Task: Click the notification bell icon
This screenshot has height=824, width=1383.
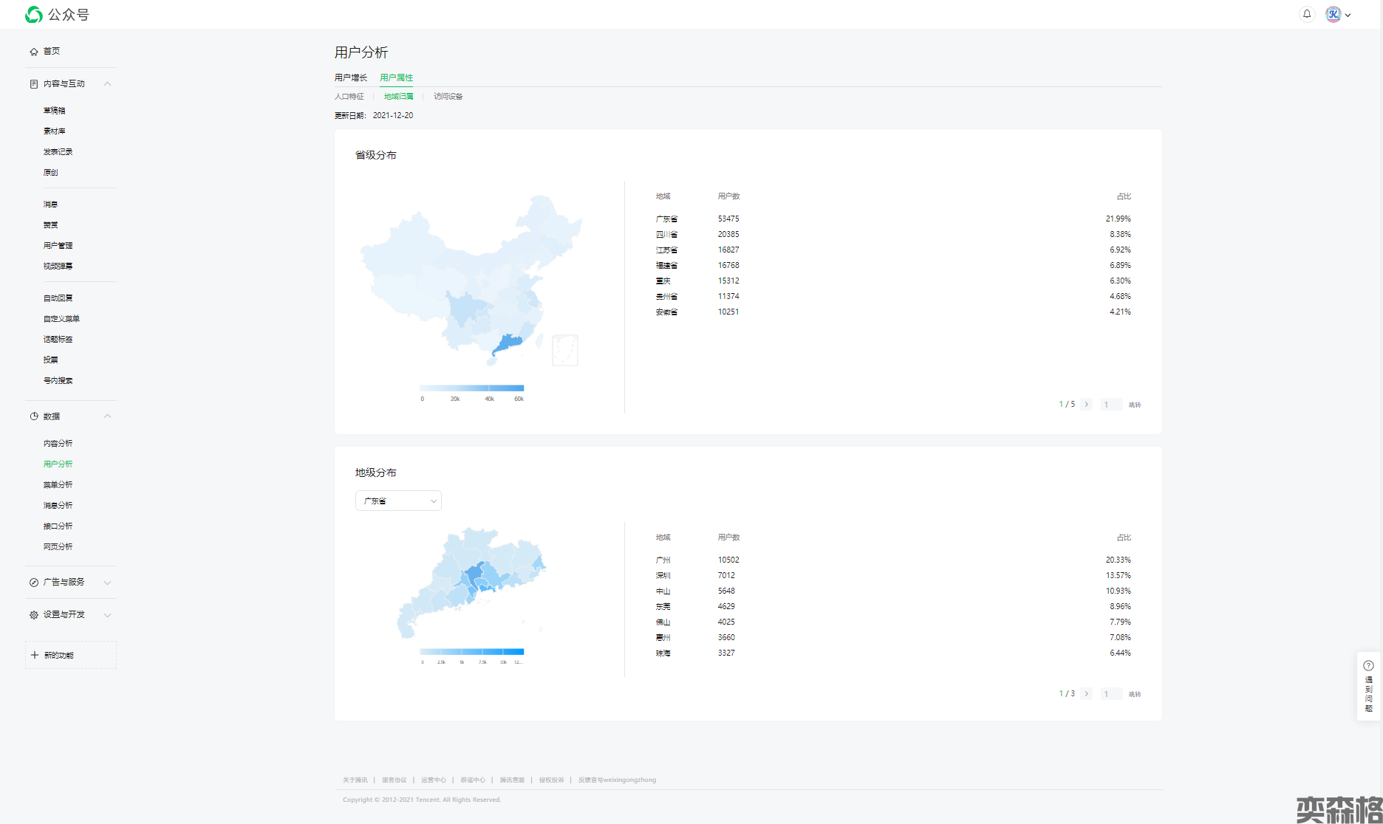Action: click(x=1307, y=14)
